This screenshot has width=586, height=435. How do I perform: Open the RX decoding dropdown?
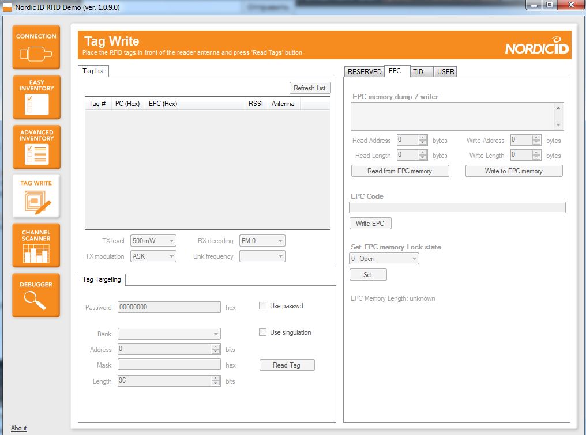[262, 241]
